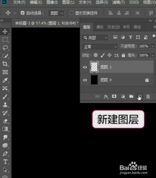Create a new layer group folder
The image size is (156, 178).
click(131, 97)
